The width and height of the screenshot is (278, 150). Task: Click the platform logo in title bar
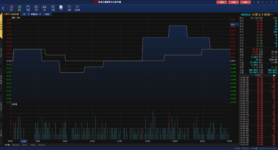96,2
